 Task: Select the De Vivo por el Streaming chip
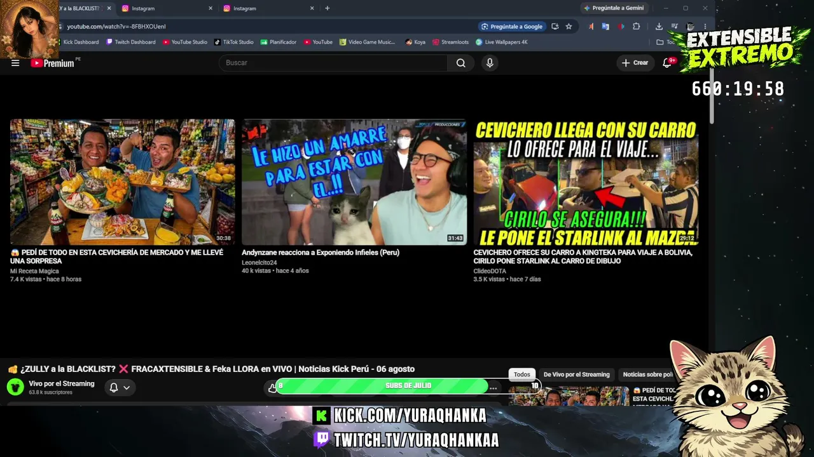click(x=576, y=374)
